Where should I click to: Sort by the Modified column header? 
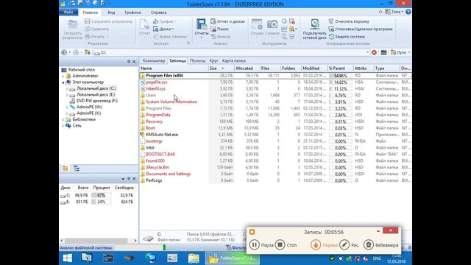314,68
